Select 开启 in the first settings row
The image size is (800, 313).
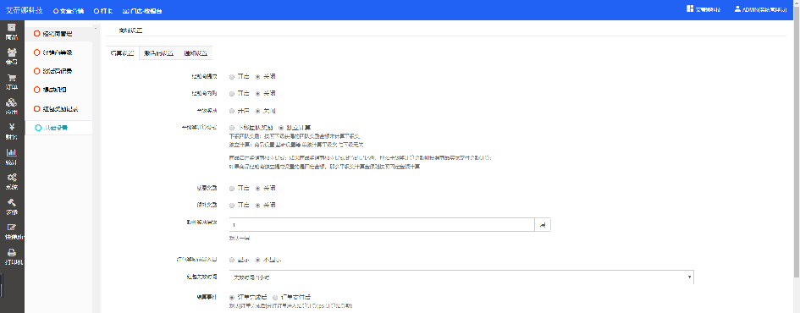point(232,77)
